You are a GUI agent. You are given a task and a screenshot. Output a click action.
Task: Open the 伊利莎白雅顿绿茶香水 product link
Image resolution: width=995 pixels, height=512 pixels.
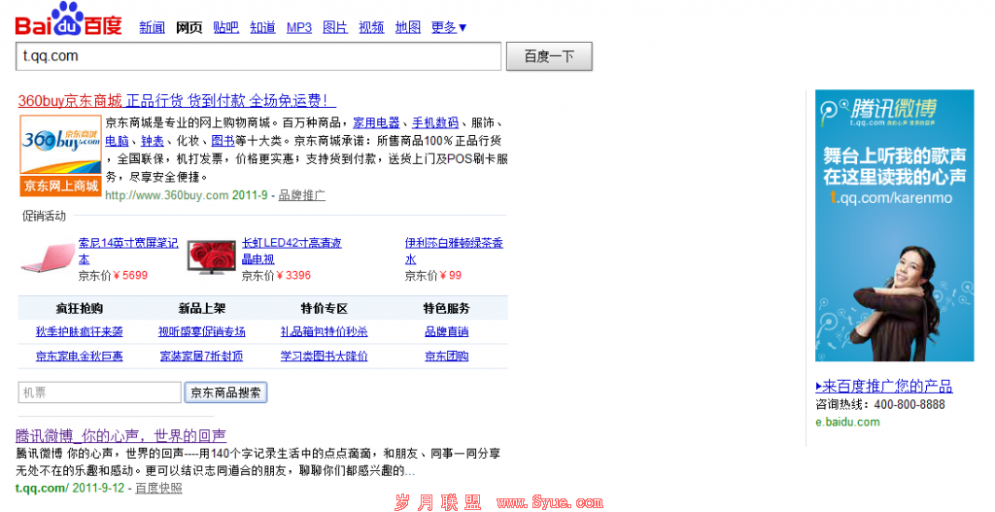coord(454,251)
